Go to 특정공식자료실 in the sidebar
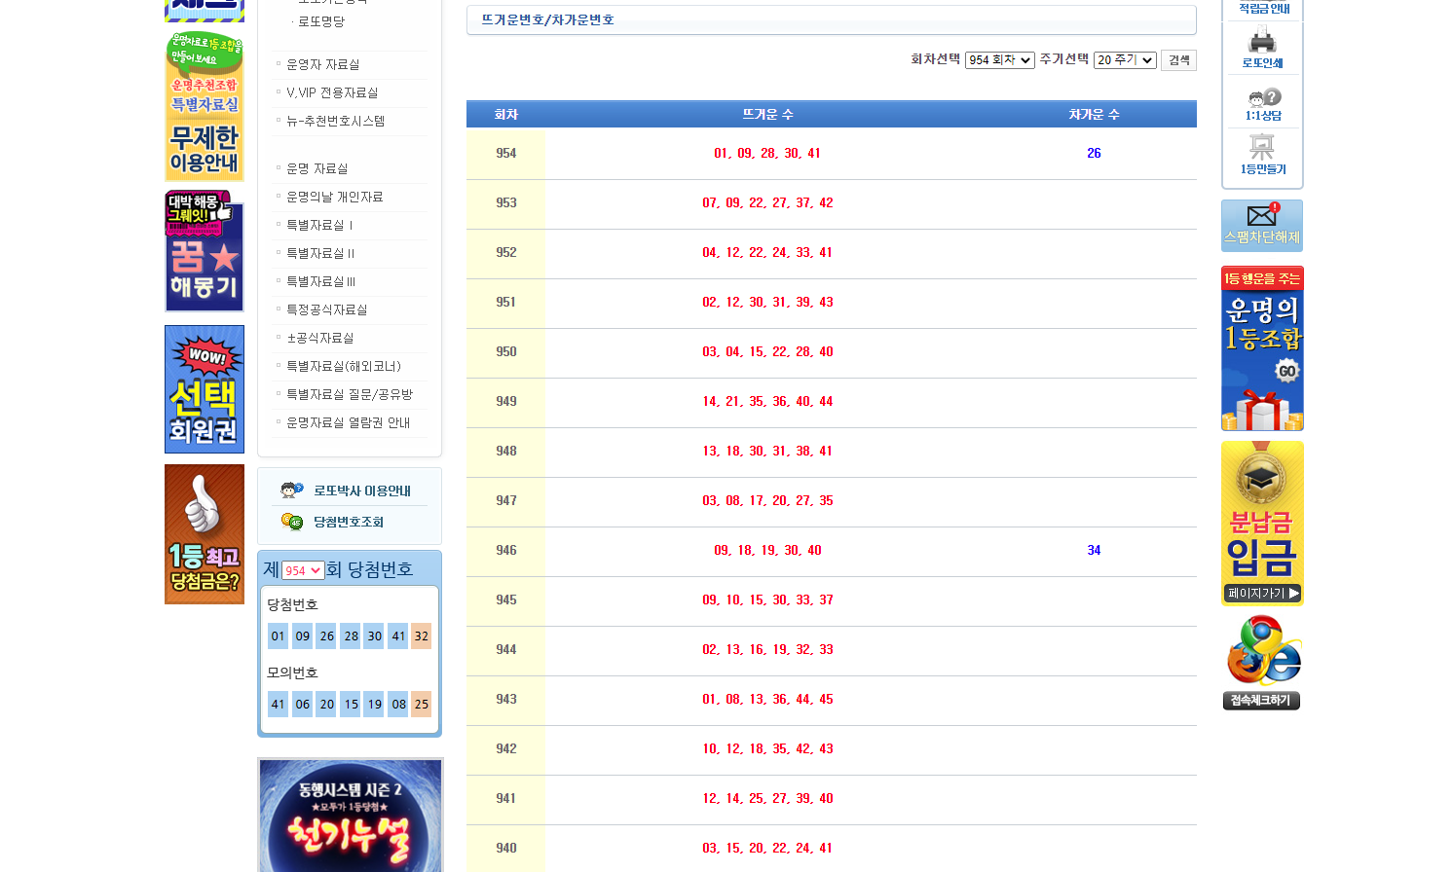The image size is (1453, 872). (326, 309)
